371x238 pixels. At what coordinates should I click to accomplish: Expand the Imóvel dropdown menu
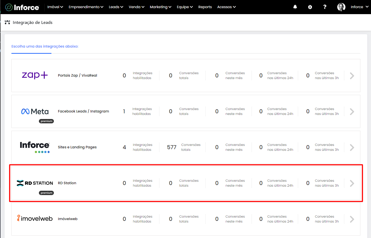pyautogui.click(x=55, y=7)
